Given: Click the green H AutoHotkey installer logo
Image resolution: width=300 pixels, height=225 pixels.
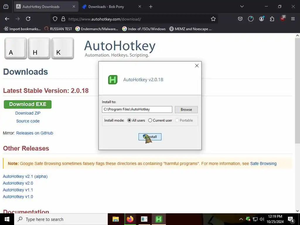Looking at the screenshot, I should click(x=113, y=80).
